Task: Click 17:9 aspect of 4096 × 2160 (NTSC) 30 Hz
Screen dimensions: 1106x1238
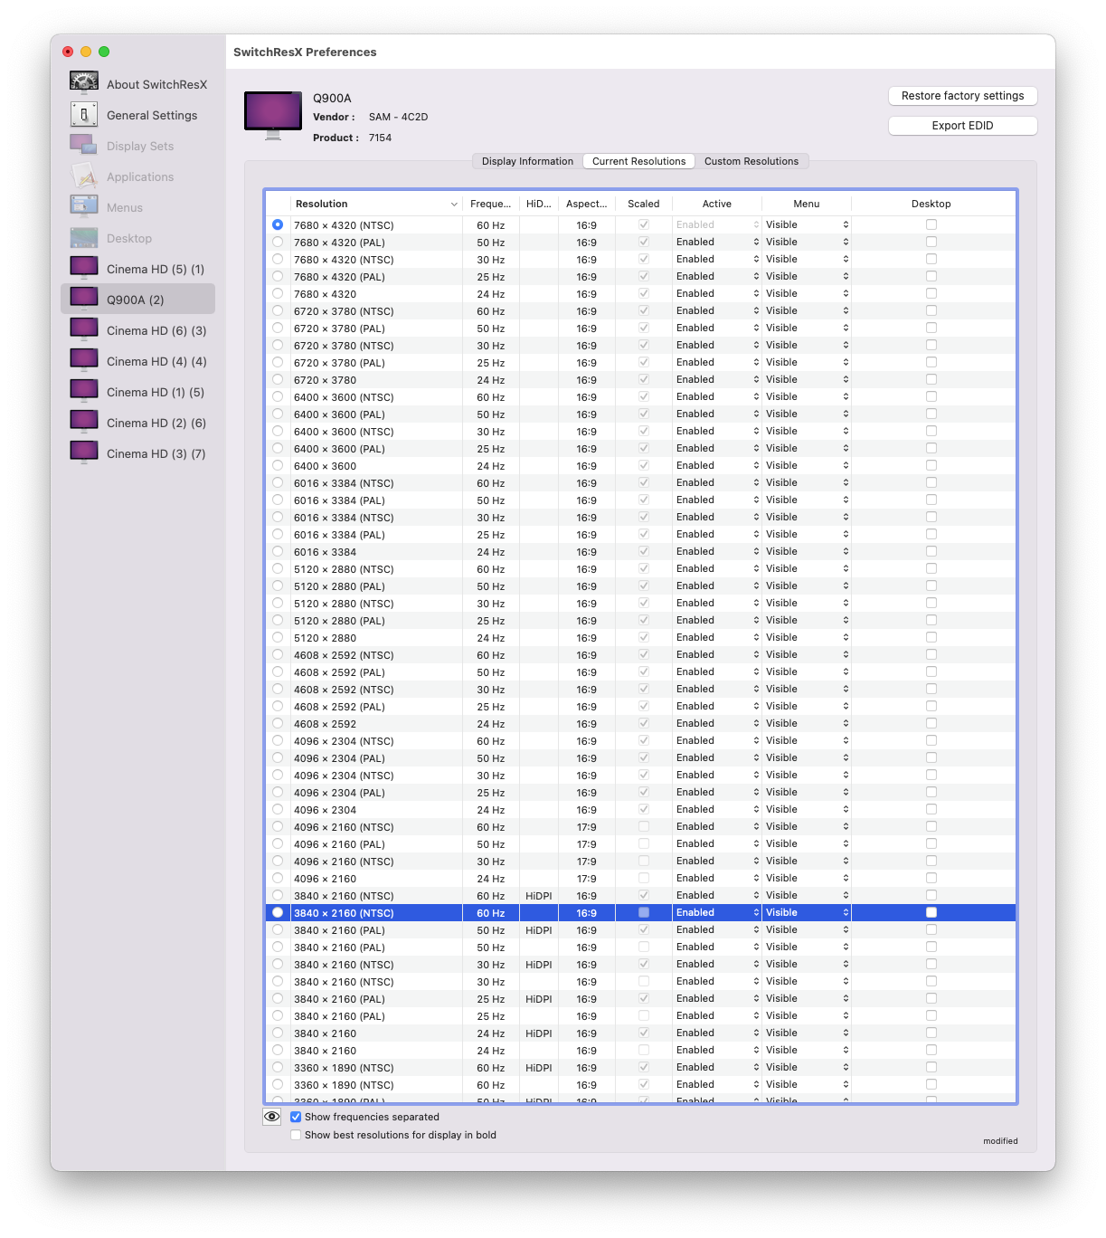Action: [587, 861]
